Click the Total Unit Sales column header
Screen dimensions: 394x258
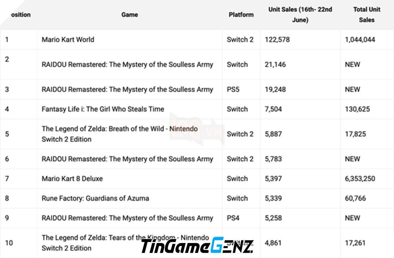[367, 15]
